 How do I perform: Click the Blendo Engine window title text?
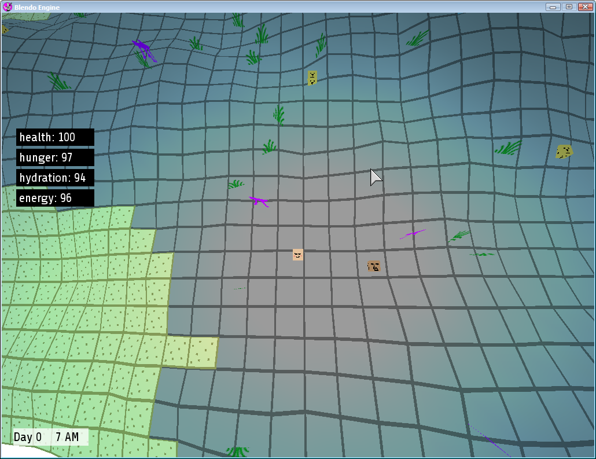pos(37,7)
